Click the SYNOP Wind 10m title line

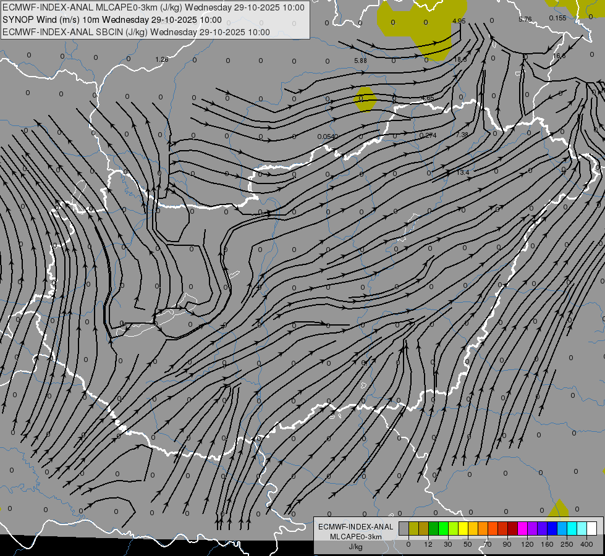[112, 20]
